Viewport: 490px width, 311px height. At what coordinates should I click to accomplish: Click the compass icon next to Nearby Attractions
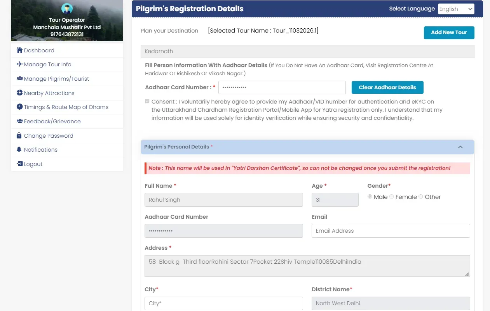19,93
